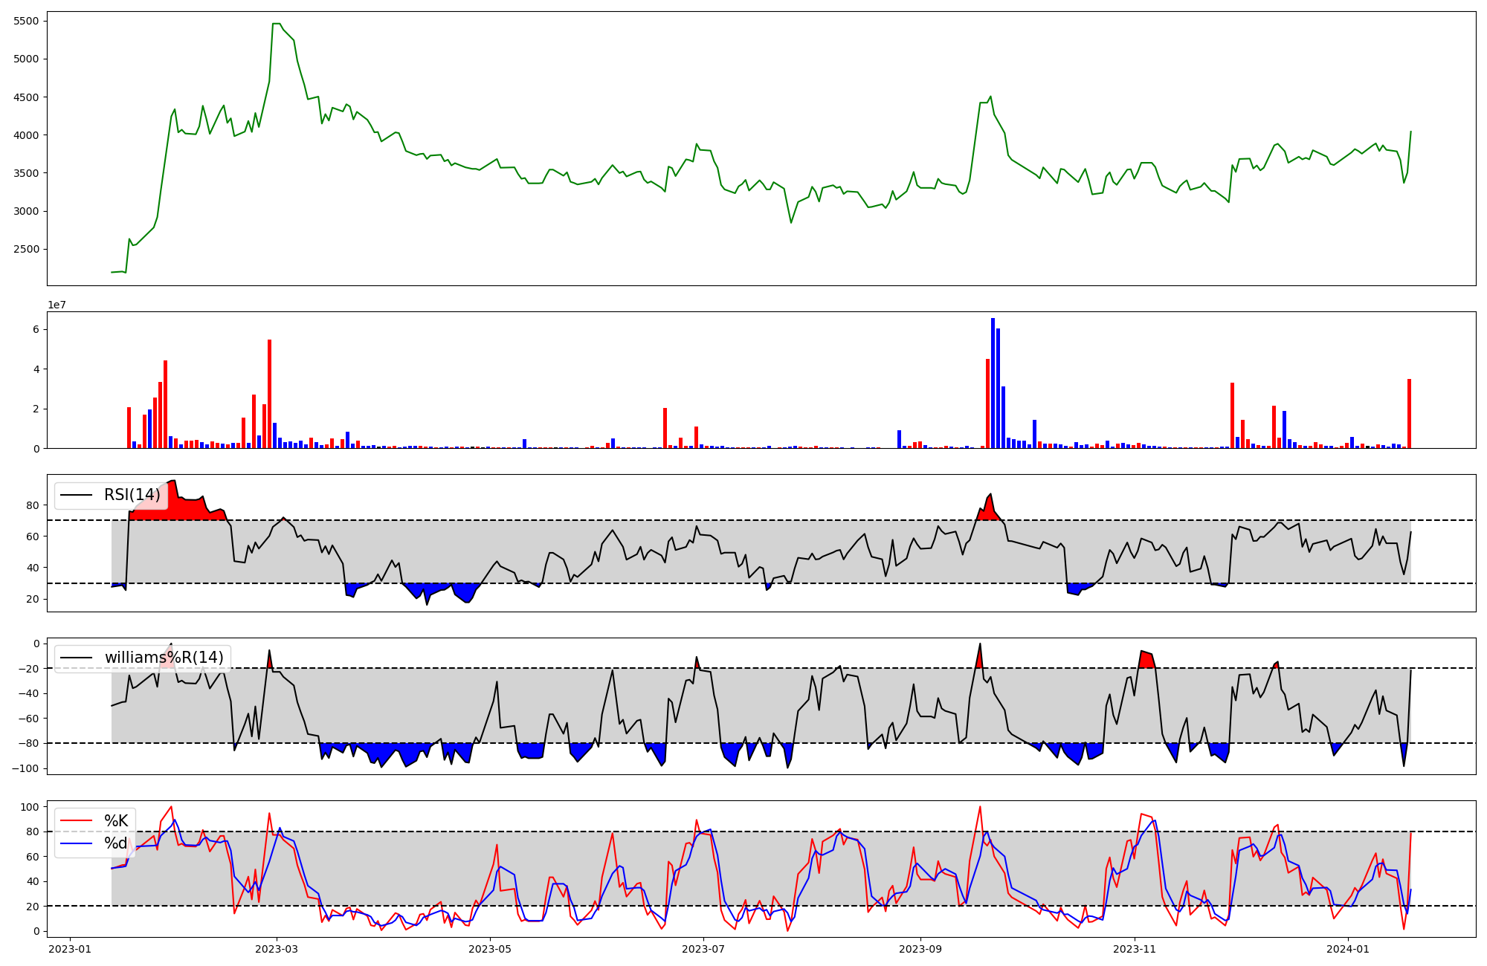Image resolution: width=1487 pixels, height=966 pixels.
Task: Click the 2 tick on volume axis
Action: click(36, 409)
